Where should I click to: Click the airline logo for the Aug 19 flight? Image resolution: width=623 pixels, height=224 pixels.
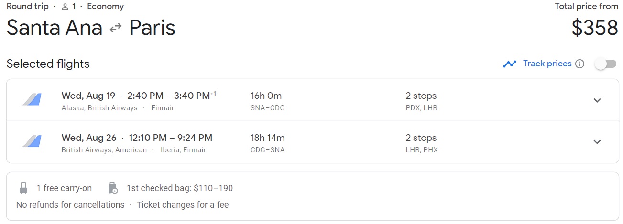pyautogui.click(x=32, y=100)
